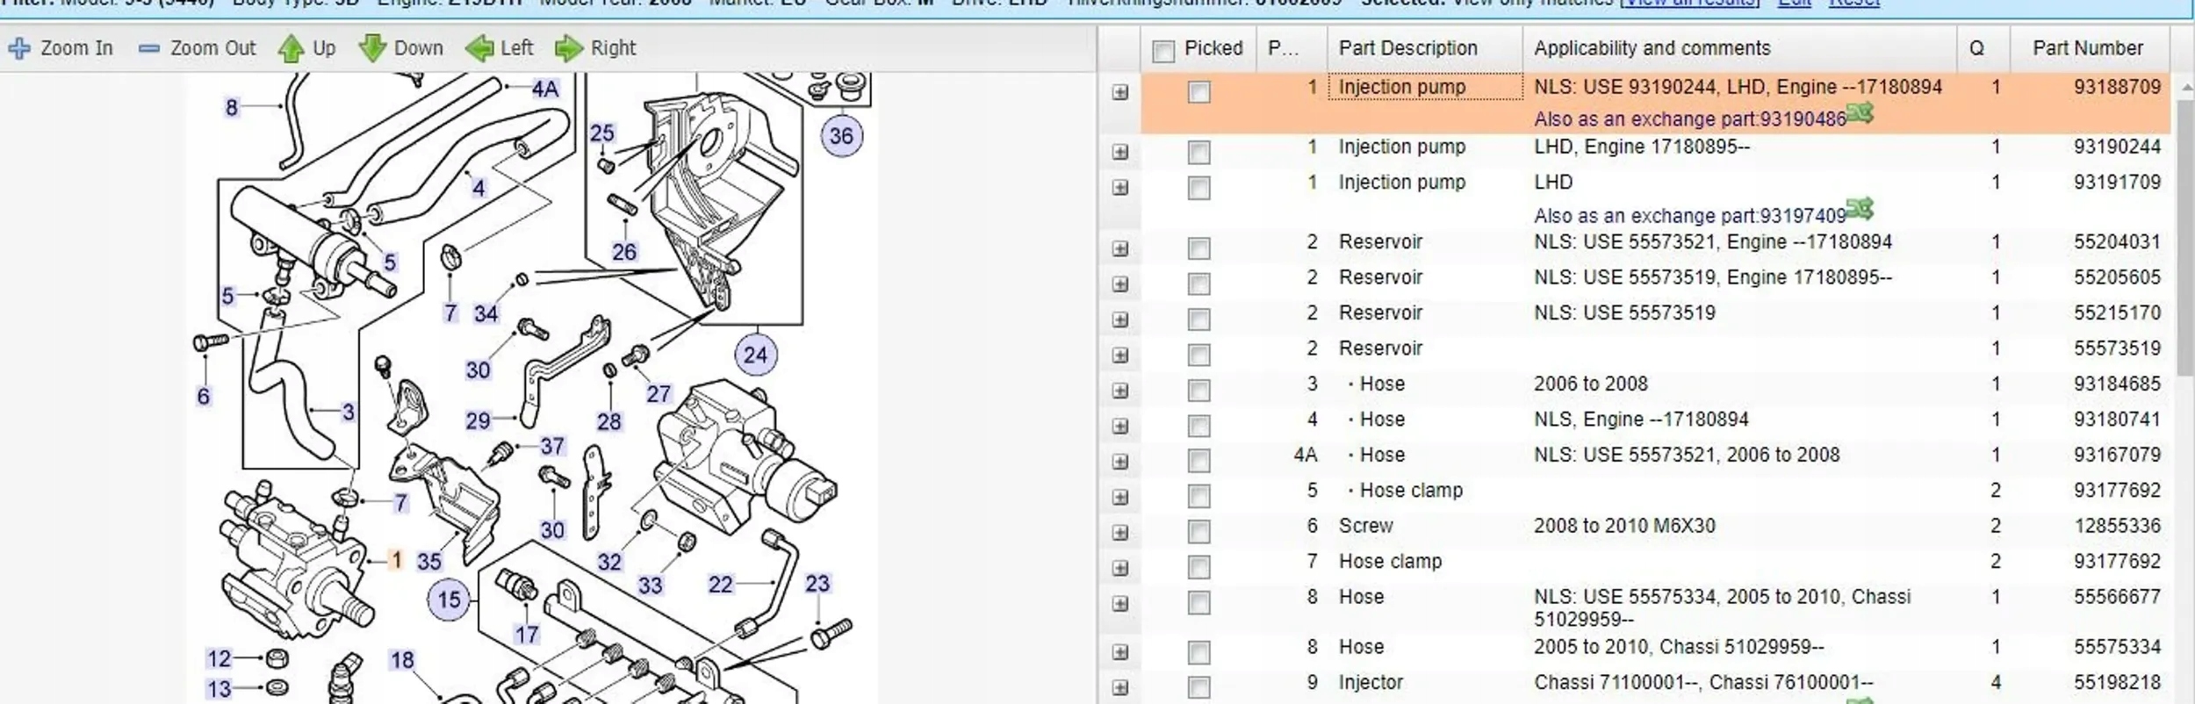
Task: Expand the Hose clamp position 5 row
Action: tap(1119, 497)
